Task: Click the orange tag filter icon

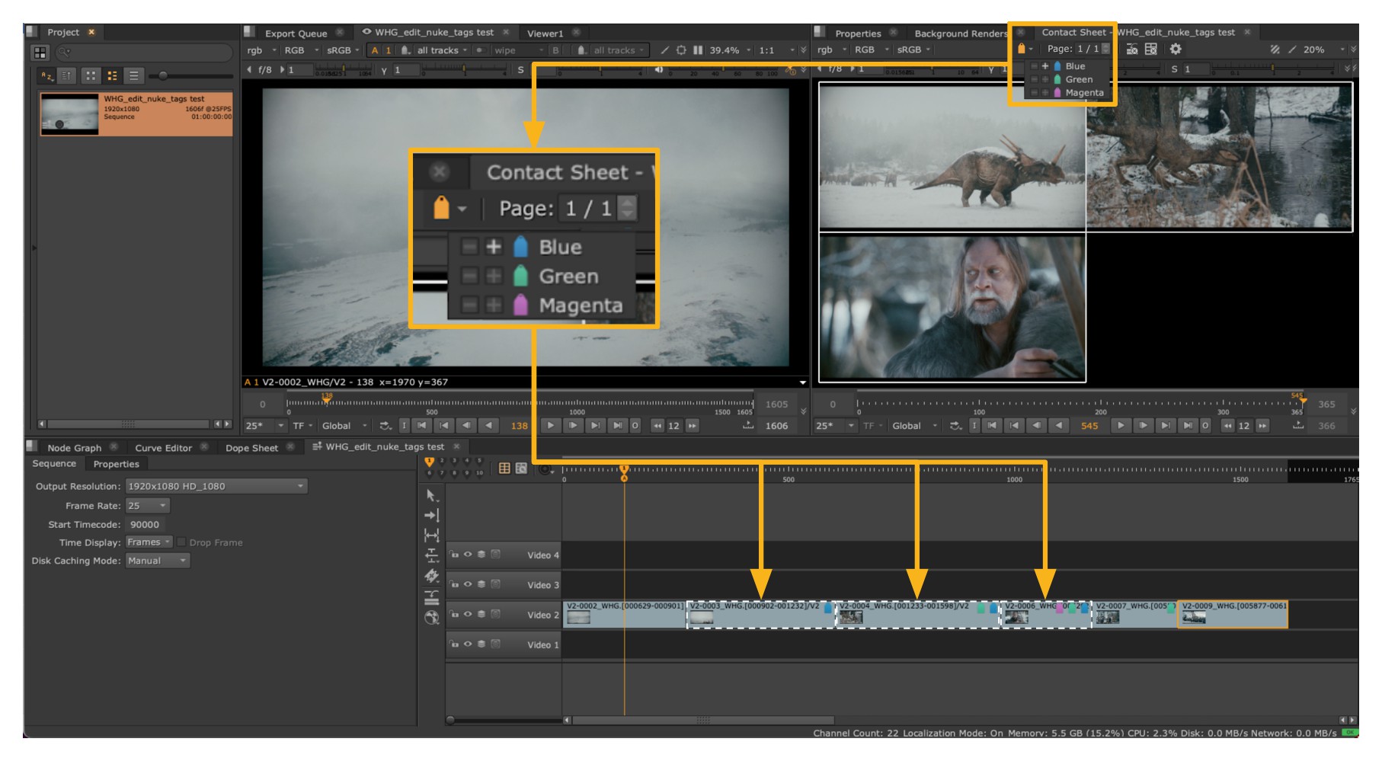Action: click(1022, 50)
